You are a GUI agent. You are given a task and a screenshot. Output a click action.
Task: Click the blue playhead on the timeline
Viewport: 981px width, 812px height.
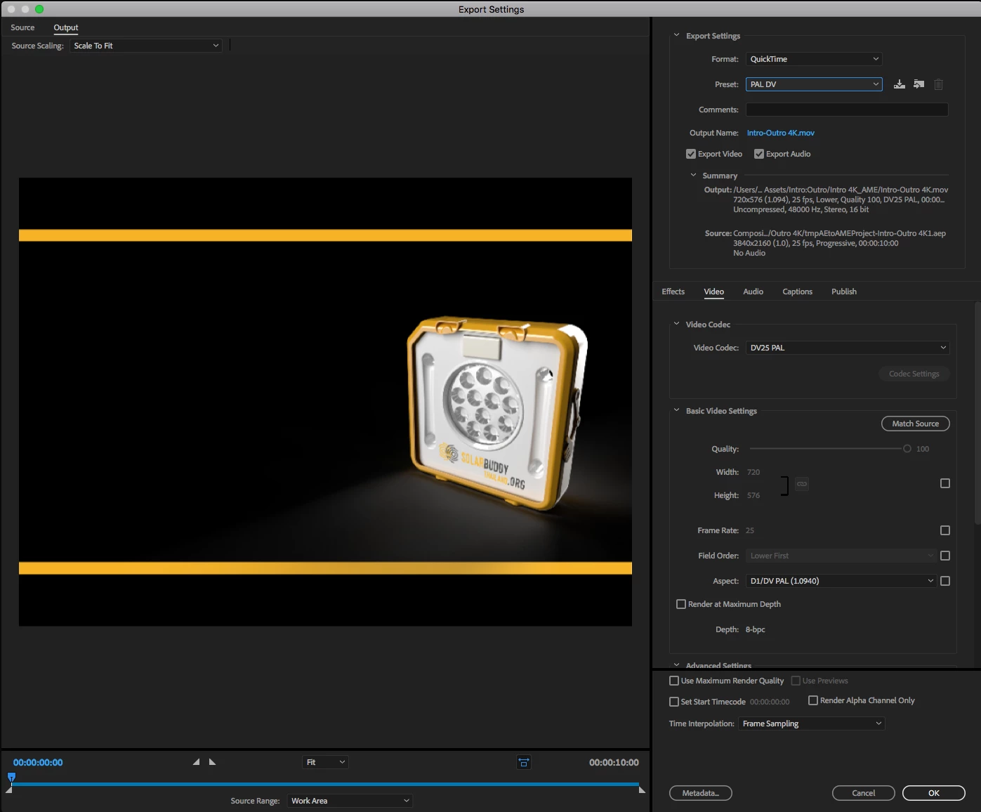pyautogui.click(x=11, y=778)
